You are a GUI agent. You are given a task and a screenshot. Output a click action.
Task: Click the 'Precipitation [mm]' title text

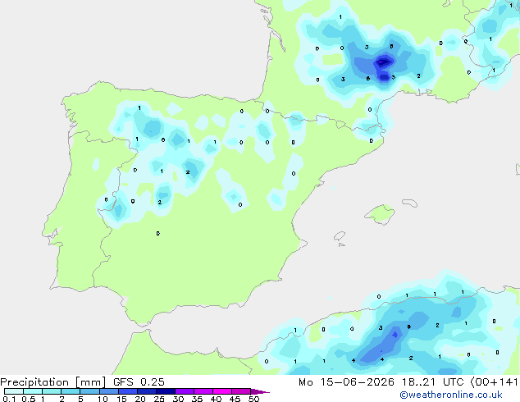click(53, 382)
